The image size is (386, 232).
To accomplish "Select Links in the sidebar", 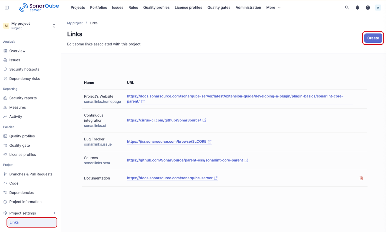I will coord(32,222).
